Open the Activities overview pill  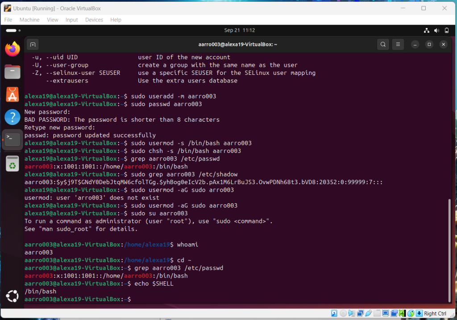(x=11, y=30)
